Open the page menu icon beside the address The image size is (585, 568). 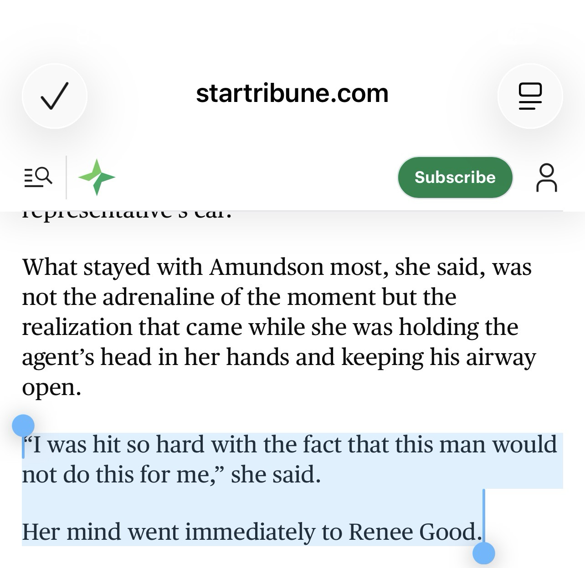click(x=530, y=96)
